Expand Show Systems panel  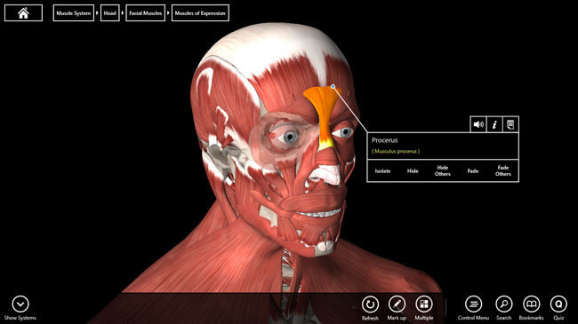coord(20,308)
